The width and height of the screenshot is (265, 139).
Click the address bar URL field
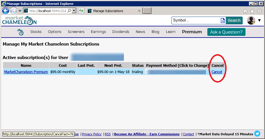[48, 11]
